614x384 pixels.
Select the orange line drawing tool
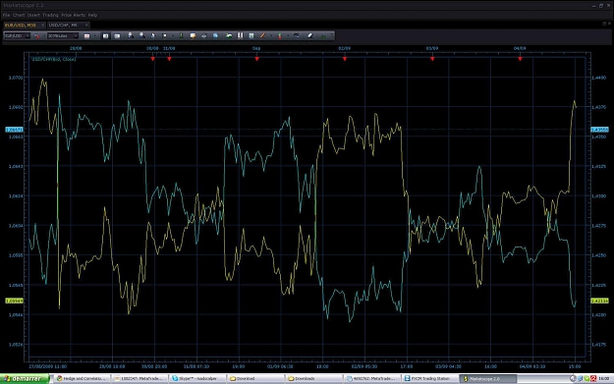click(x=262, y=35)
